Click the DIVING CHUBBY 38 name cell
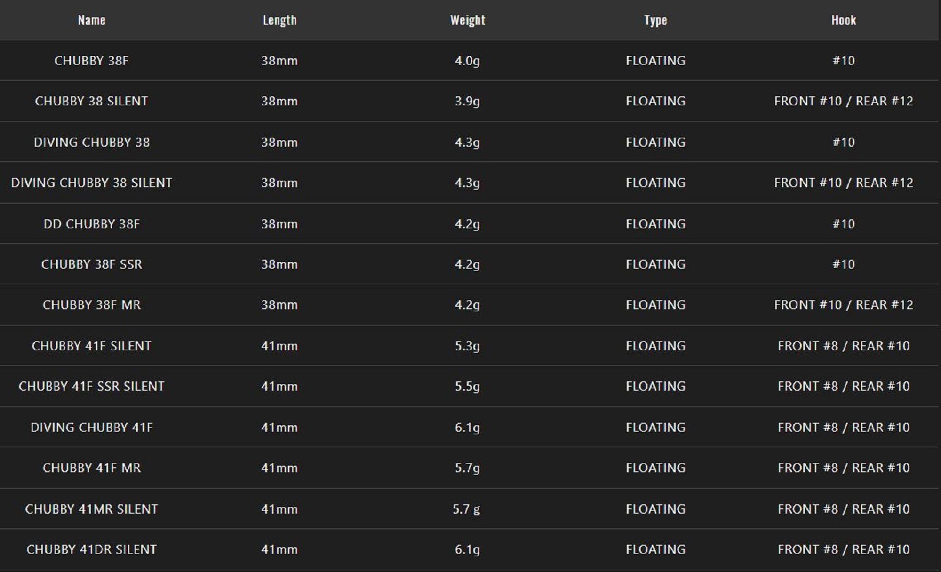This screenshot has height=572, width=941. 91,142
